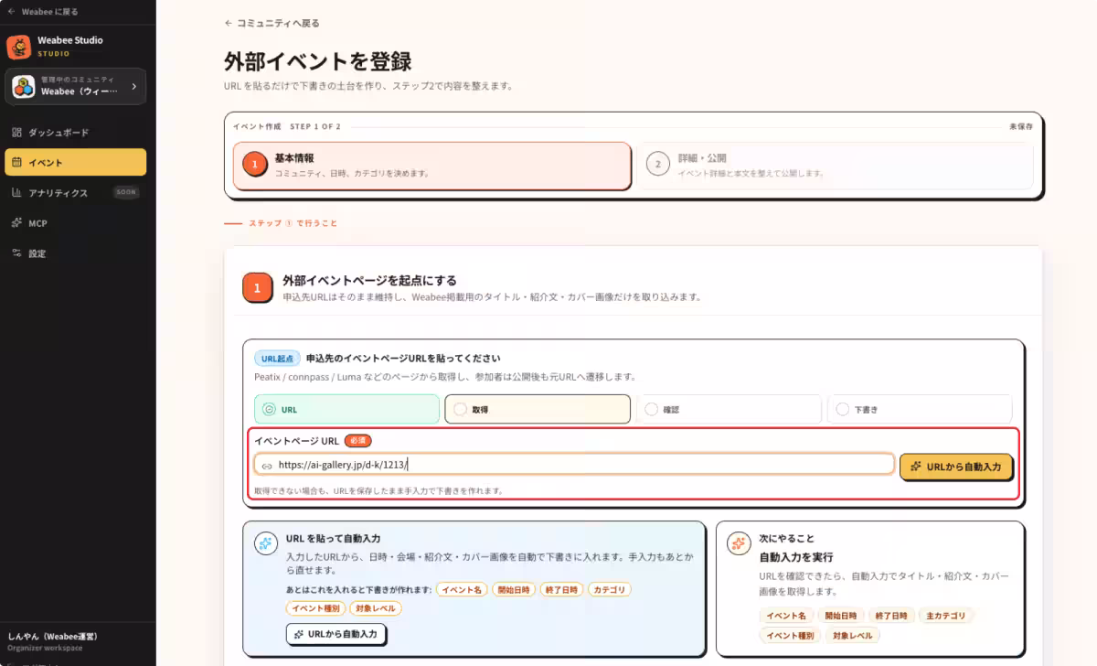Click the grey circle number 2 step icon
The width and height of the screenshot is (1097, 666).
[x=657, y=165]
